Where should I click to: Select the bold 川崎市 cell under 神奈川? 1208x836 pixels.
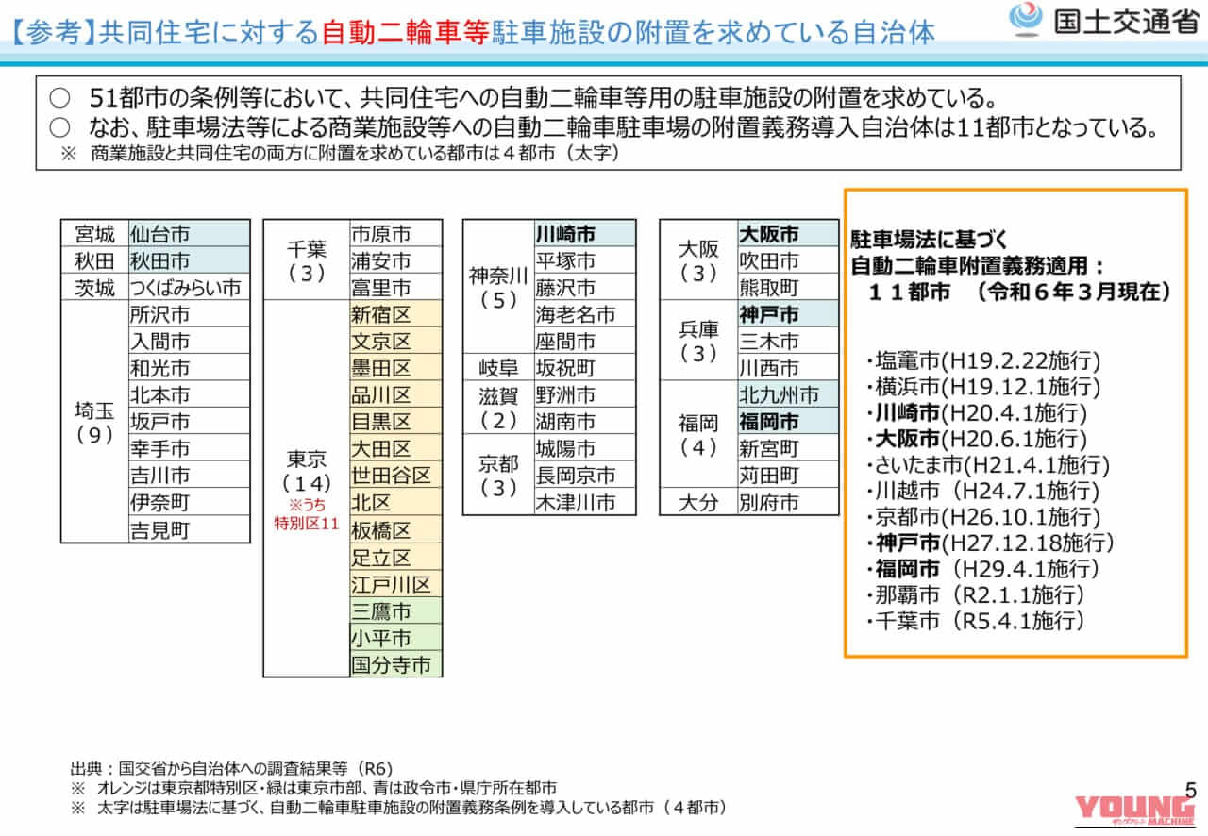click(x=583, y=233)
